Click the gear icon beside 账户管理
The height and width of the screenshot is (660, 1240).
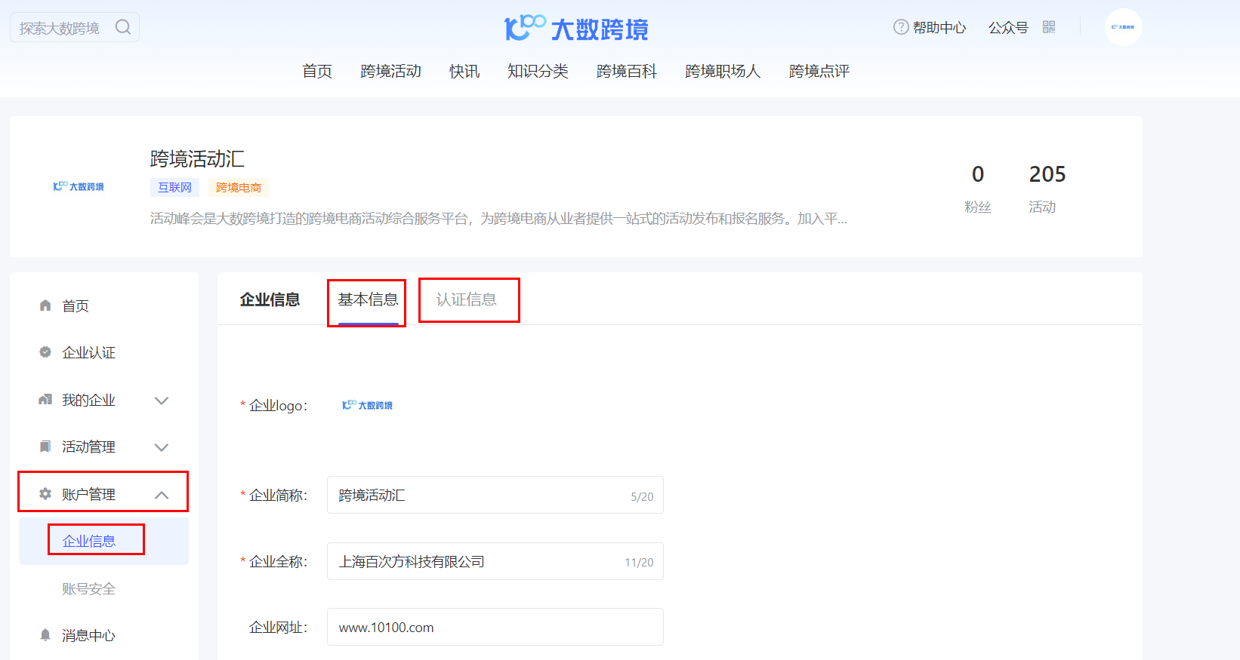pos(45,494)
